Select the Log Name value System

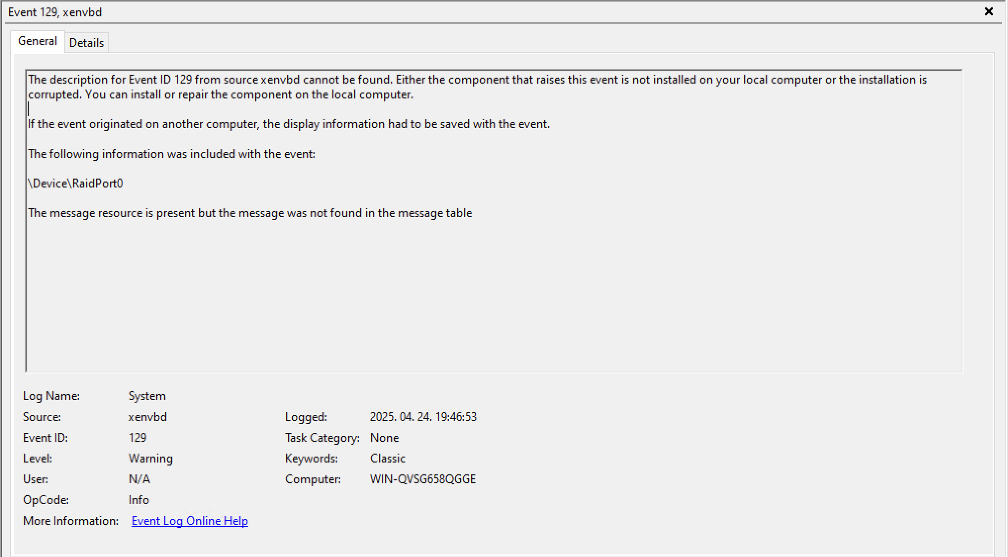tap(147, 396)
